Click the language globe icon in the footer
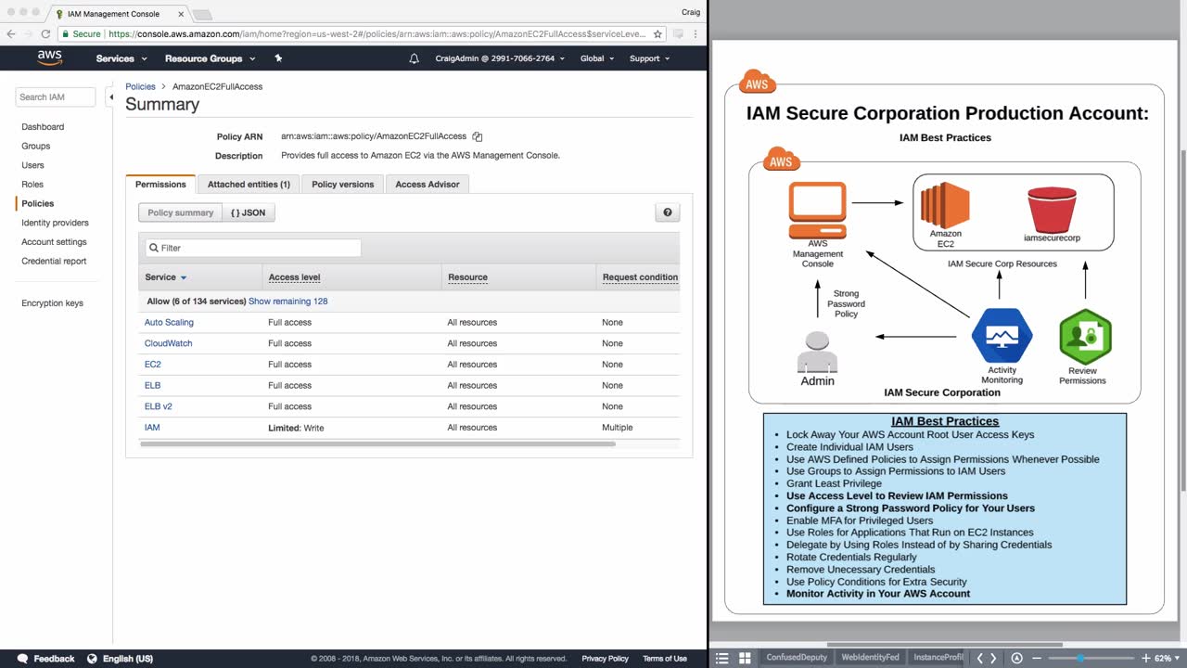 (x=92, y=659)
